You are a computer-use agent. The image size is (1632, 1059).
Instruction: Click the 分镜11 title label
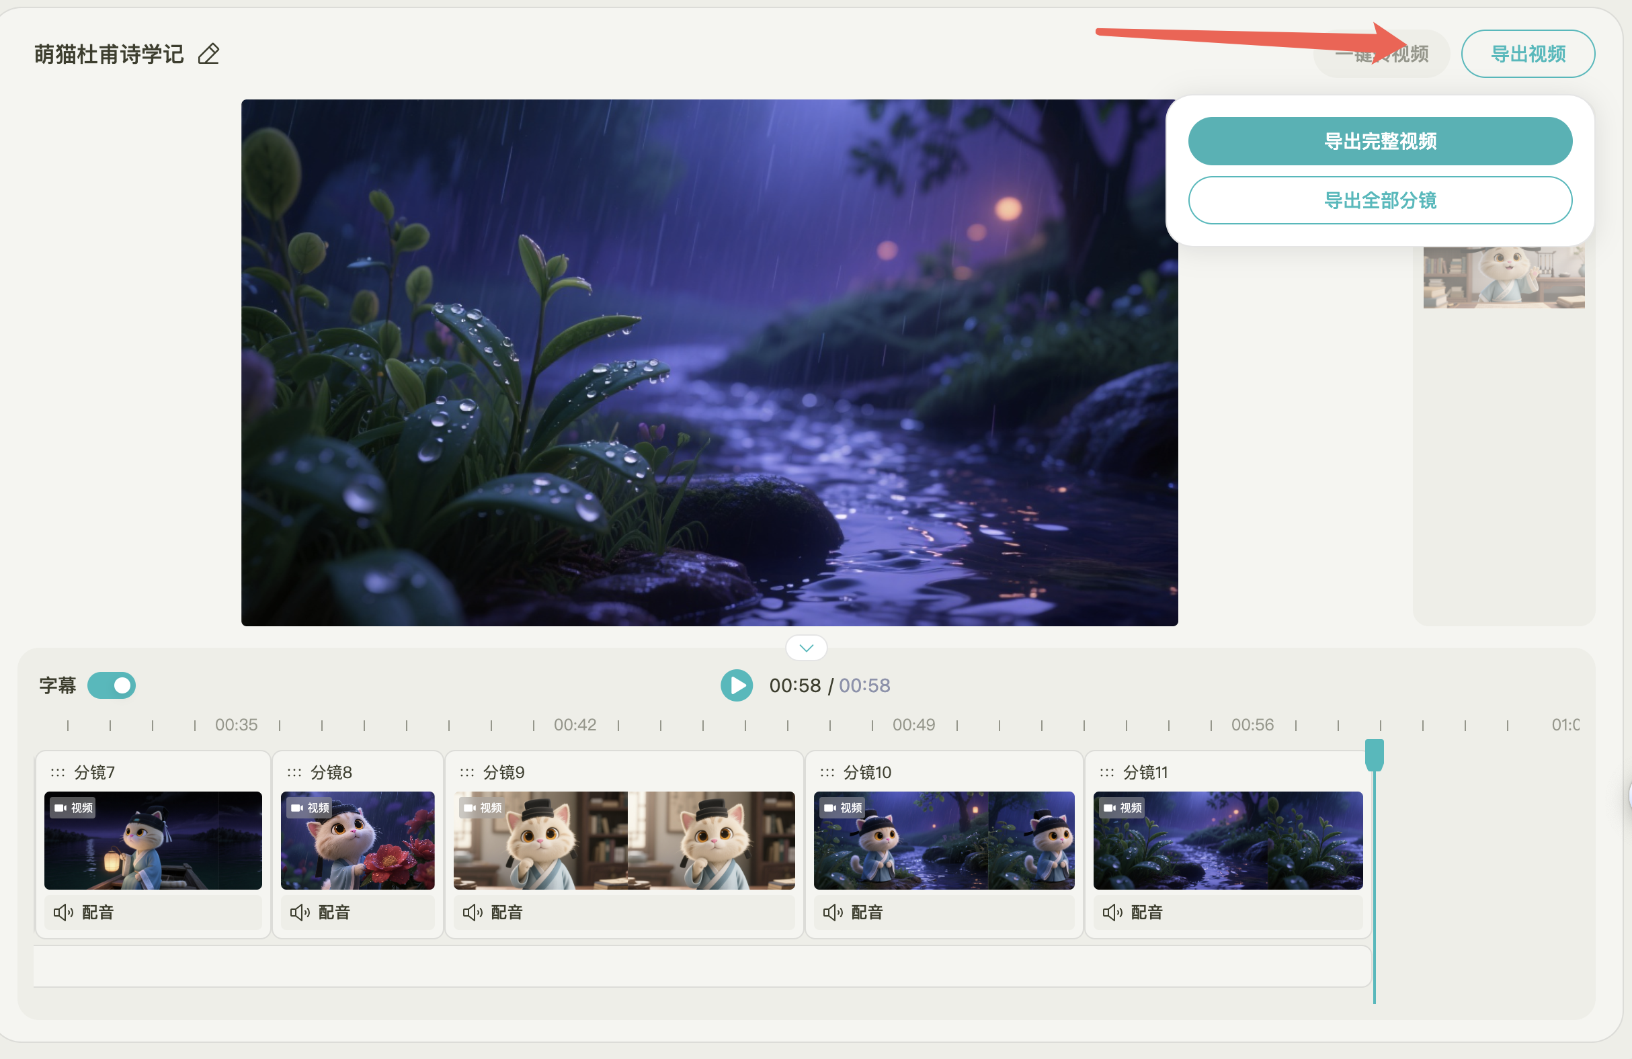(1145, 773)
